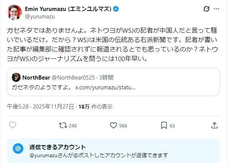This screenshot has width=231, height=167.
Task: Toggle the bookmark icon on this post
Action: (164, 125)
